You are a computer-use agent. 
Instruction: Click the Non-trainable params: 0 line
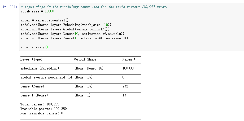[x=42, y=113]
